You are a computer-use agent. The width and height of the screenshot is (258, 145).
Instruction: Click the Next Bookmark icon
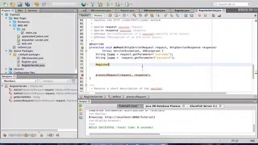(x=171, y=15)
